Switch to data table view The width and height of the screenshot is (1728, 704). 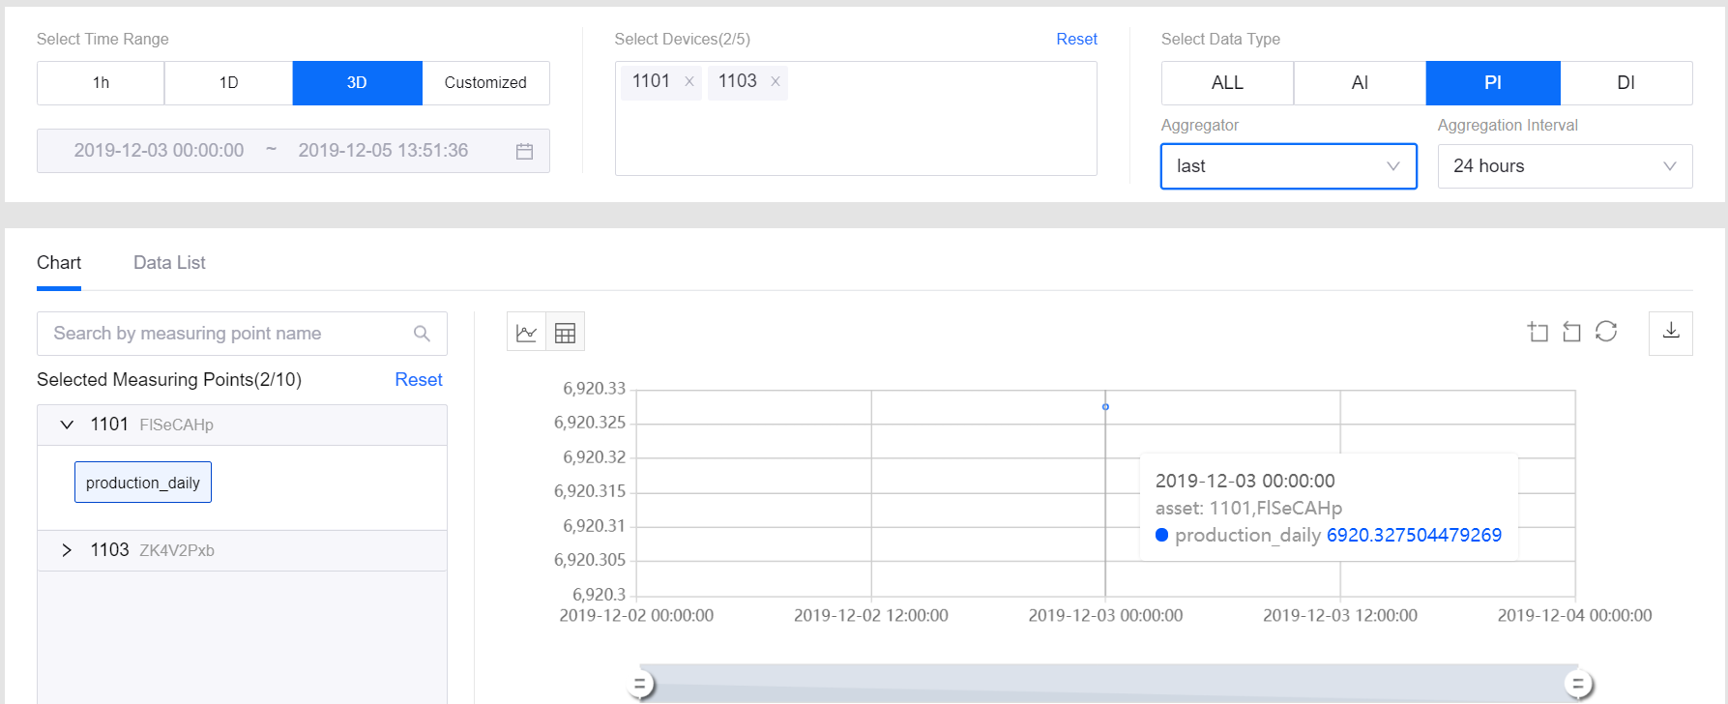[x=566, y=333]
